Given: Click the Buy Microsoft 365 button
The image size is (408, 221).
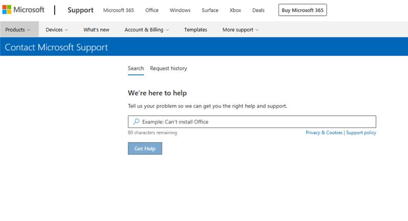Looking at the screenshot, I should click(302, 10).
